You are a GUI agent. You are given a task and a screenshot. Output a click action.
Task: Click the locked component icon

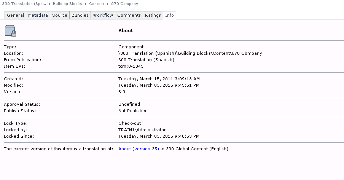tap(10, 30)
